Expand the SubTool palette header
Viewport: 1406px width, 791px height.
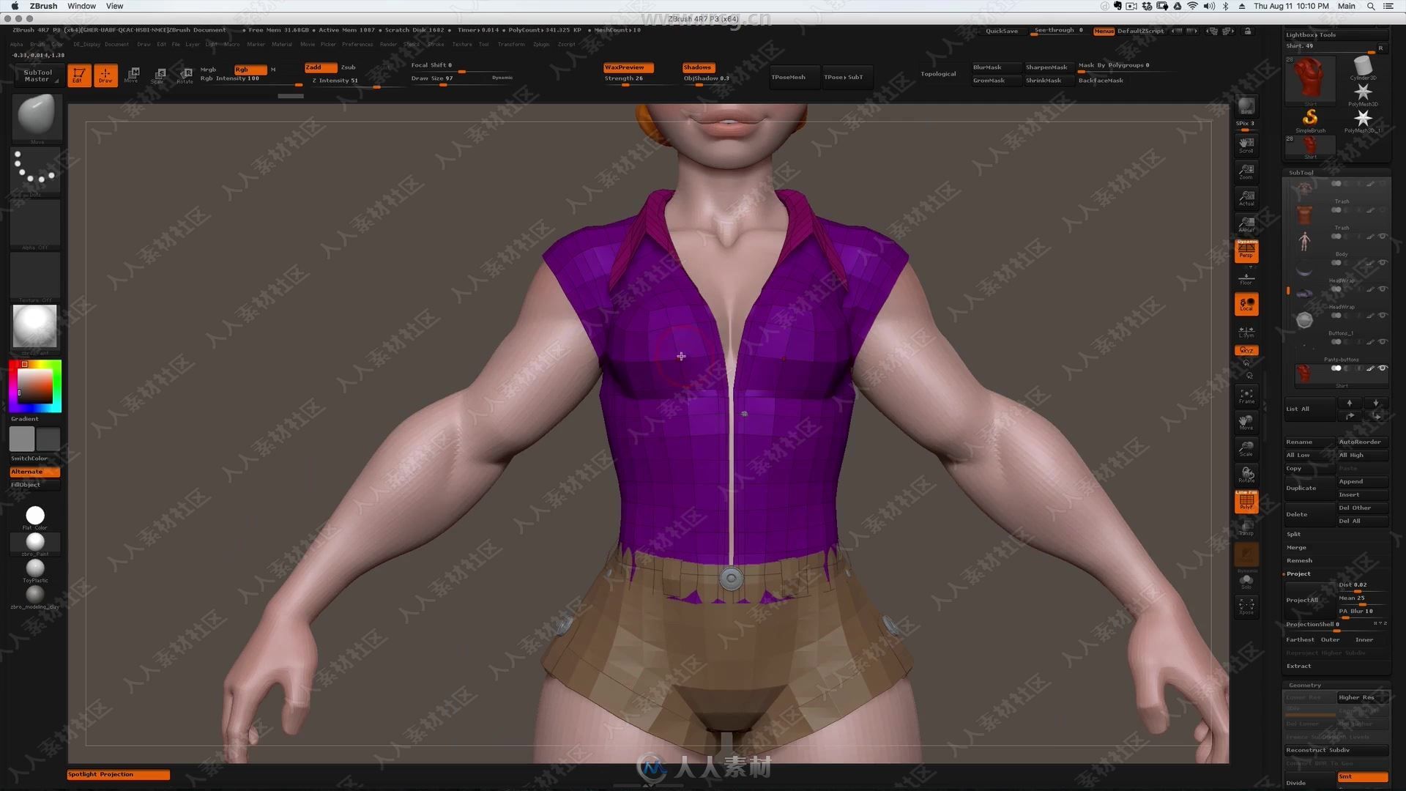point(1301,173)
